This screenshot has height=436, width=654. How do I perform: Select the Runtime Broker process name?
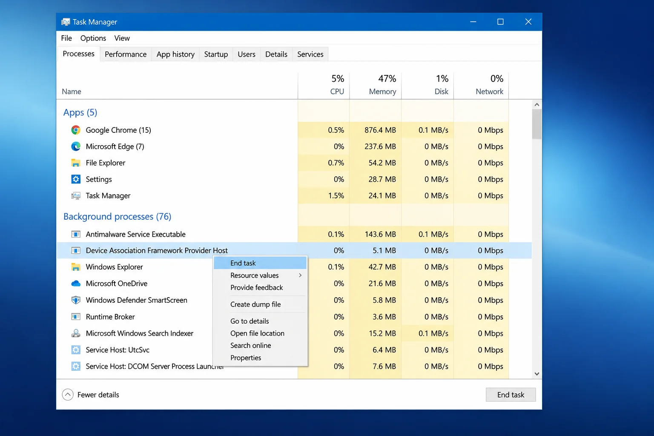pyautogui.click(x=110, y=317)
